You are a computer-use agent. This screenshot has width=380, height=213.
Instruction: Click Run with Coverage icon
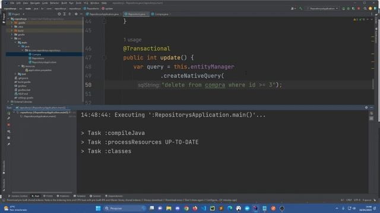354,8
